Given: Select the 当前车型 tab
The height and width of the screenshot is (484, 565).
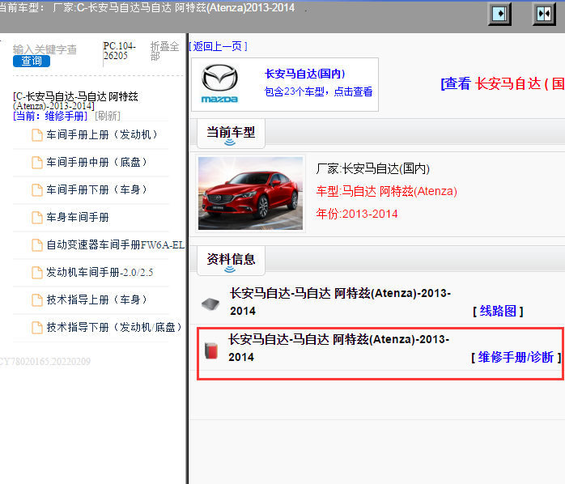Looking at the screenshot, I should [x=231, y=134].
